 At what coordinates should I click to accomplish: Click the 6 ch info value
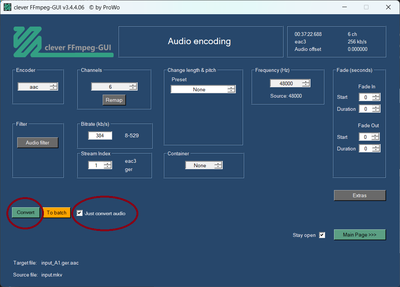(x=352, y=34)
